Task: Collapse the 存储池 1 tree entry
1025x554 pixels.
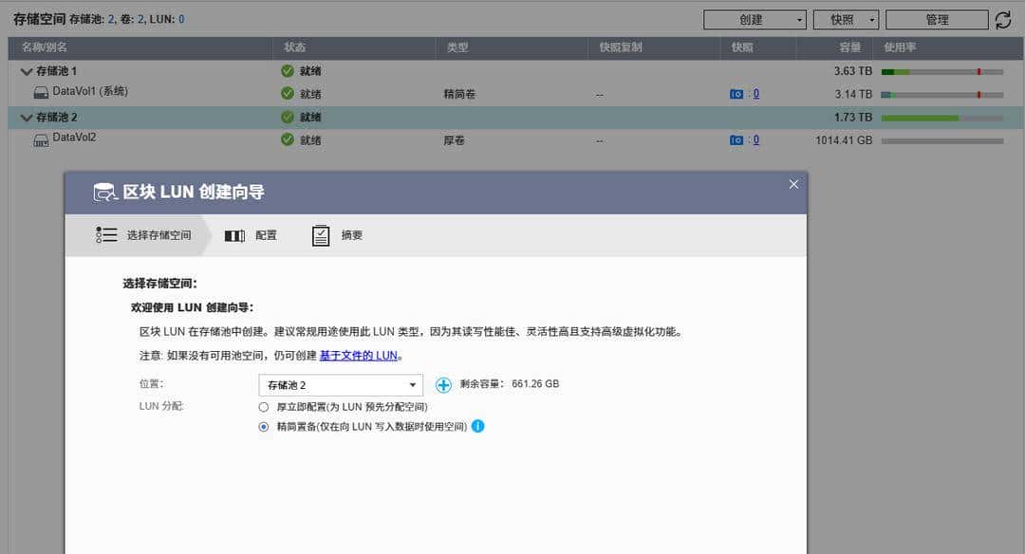Action: 25,70
